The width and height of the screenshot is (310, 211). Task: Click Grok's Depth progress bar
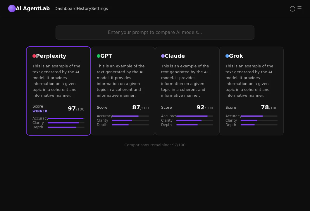tap(259, 125)
